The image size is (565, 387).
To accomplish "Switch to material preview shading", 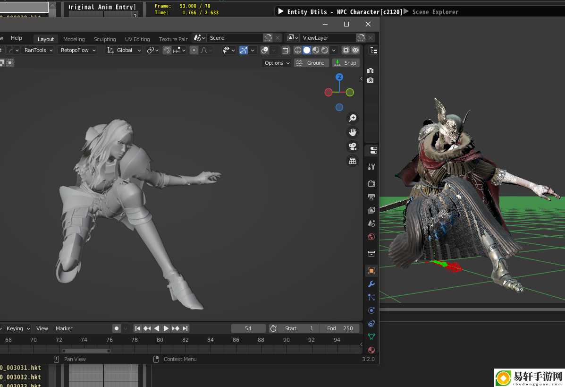I will tap(316, 50).
